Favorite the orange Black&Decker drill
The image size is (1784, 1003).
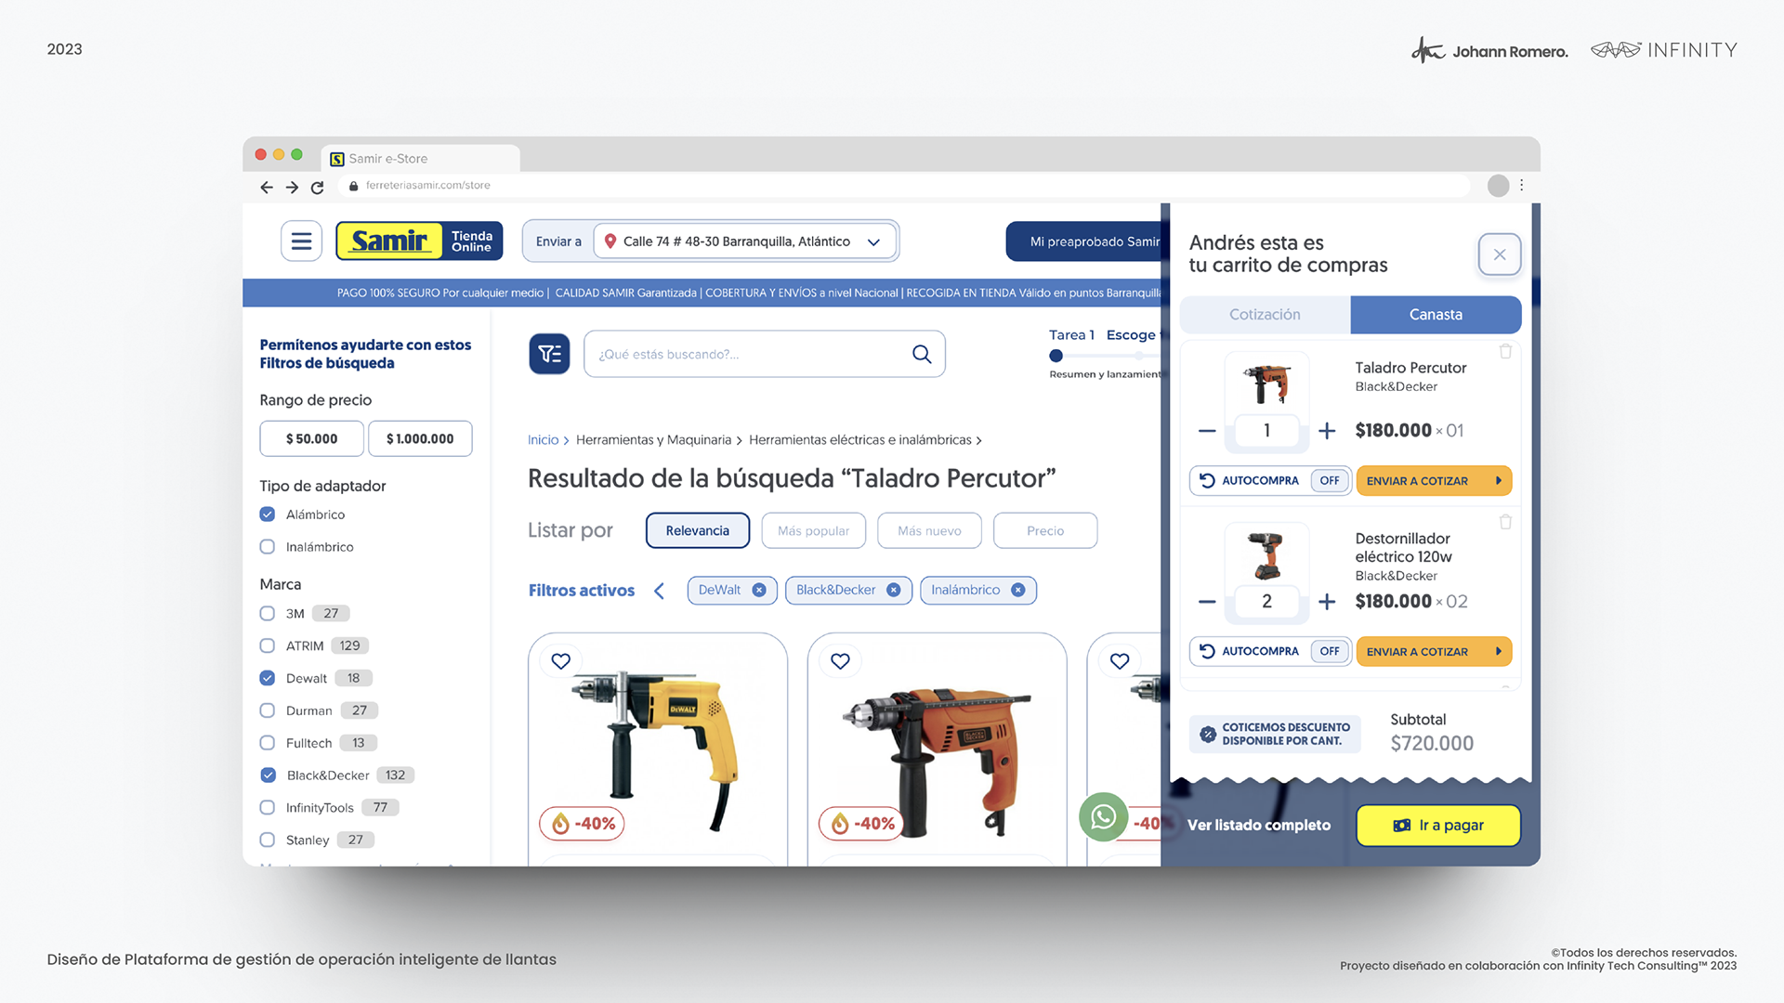840,661
